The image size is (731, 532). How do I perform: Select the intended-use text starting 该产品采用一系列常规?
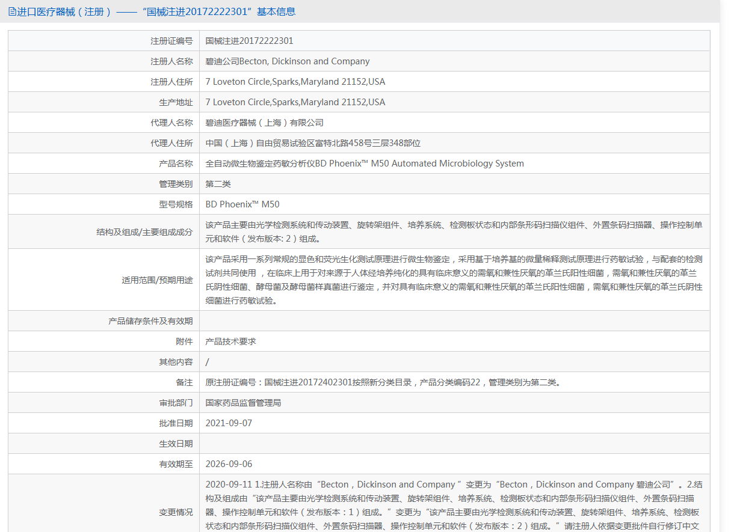[454, 280]
